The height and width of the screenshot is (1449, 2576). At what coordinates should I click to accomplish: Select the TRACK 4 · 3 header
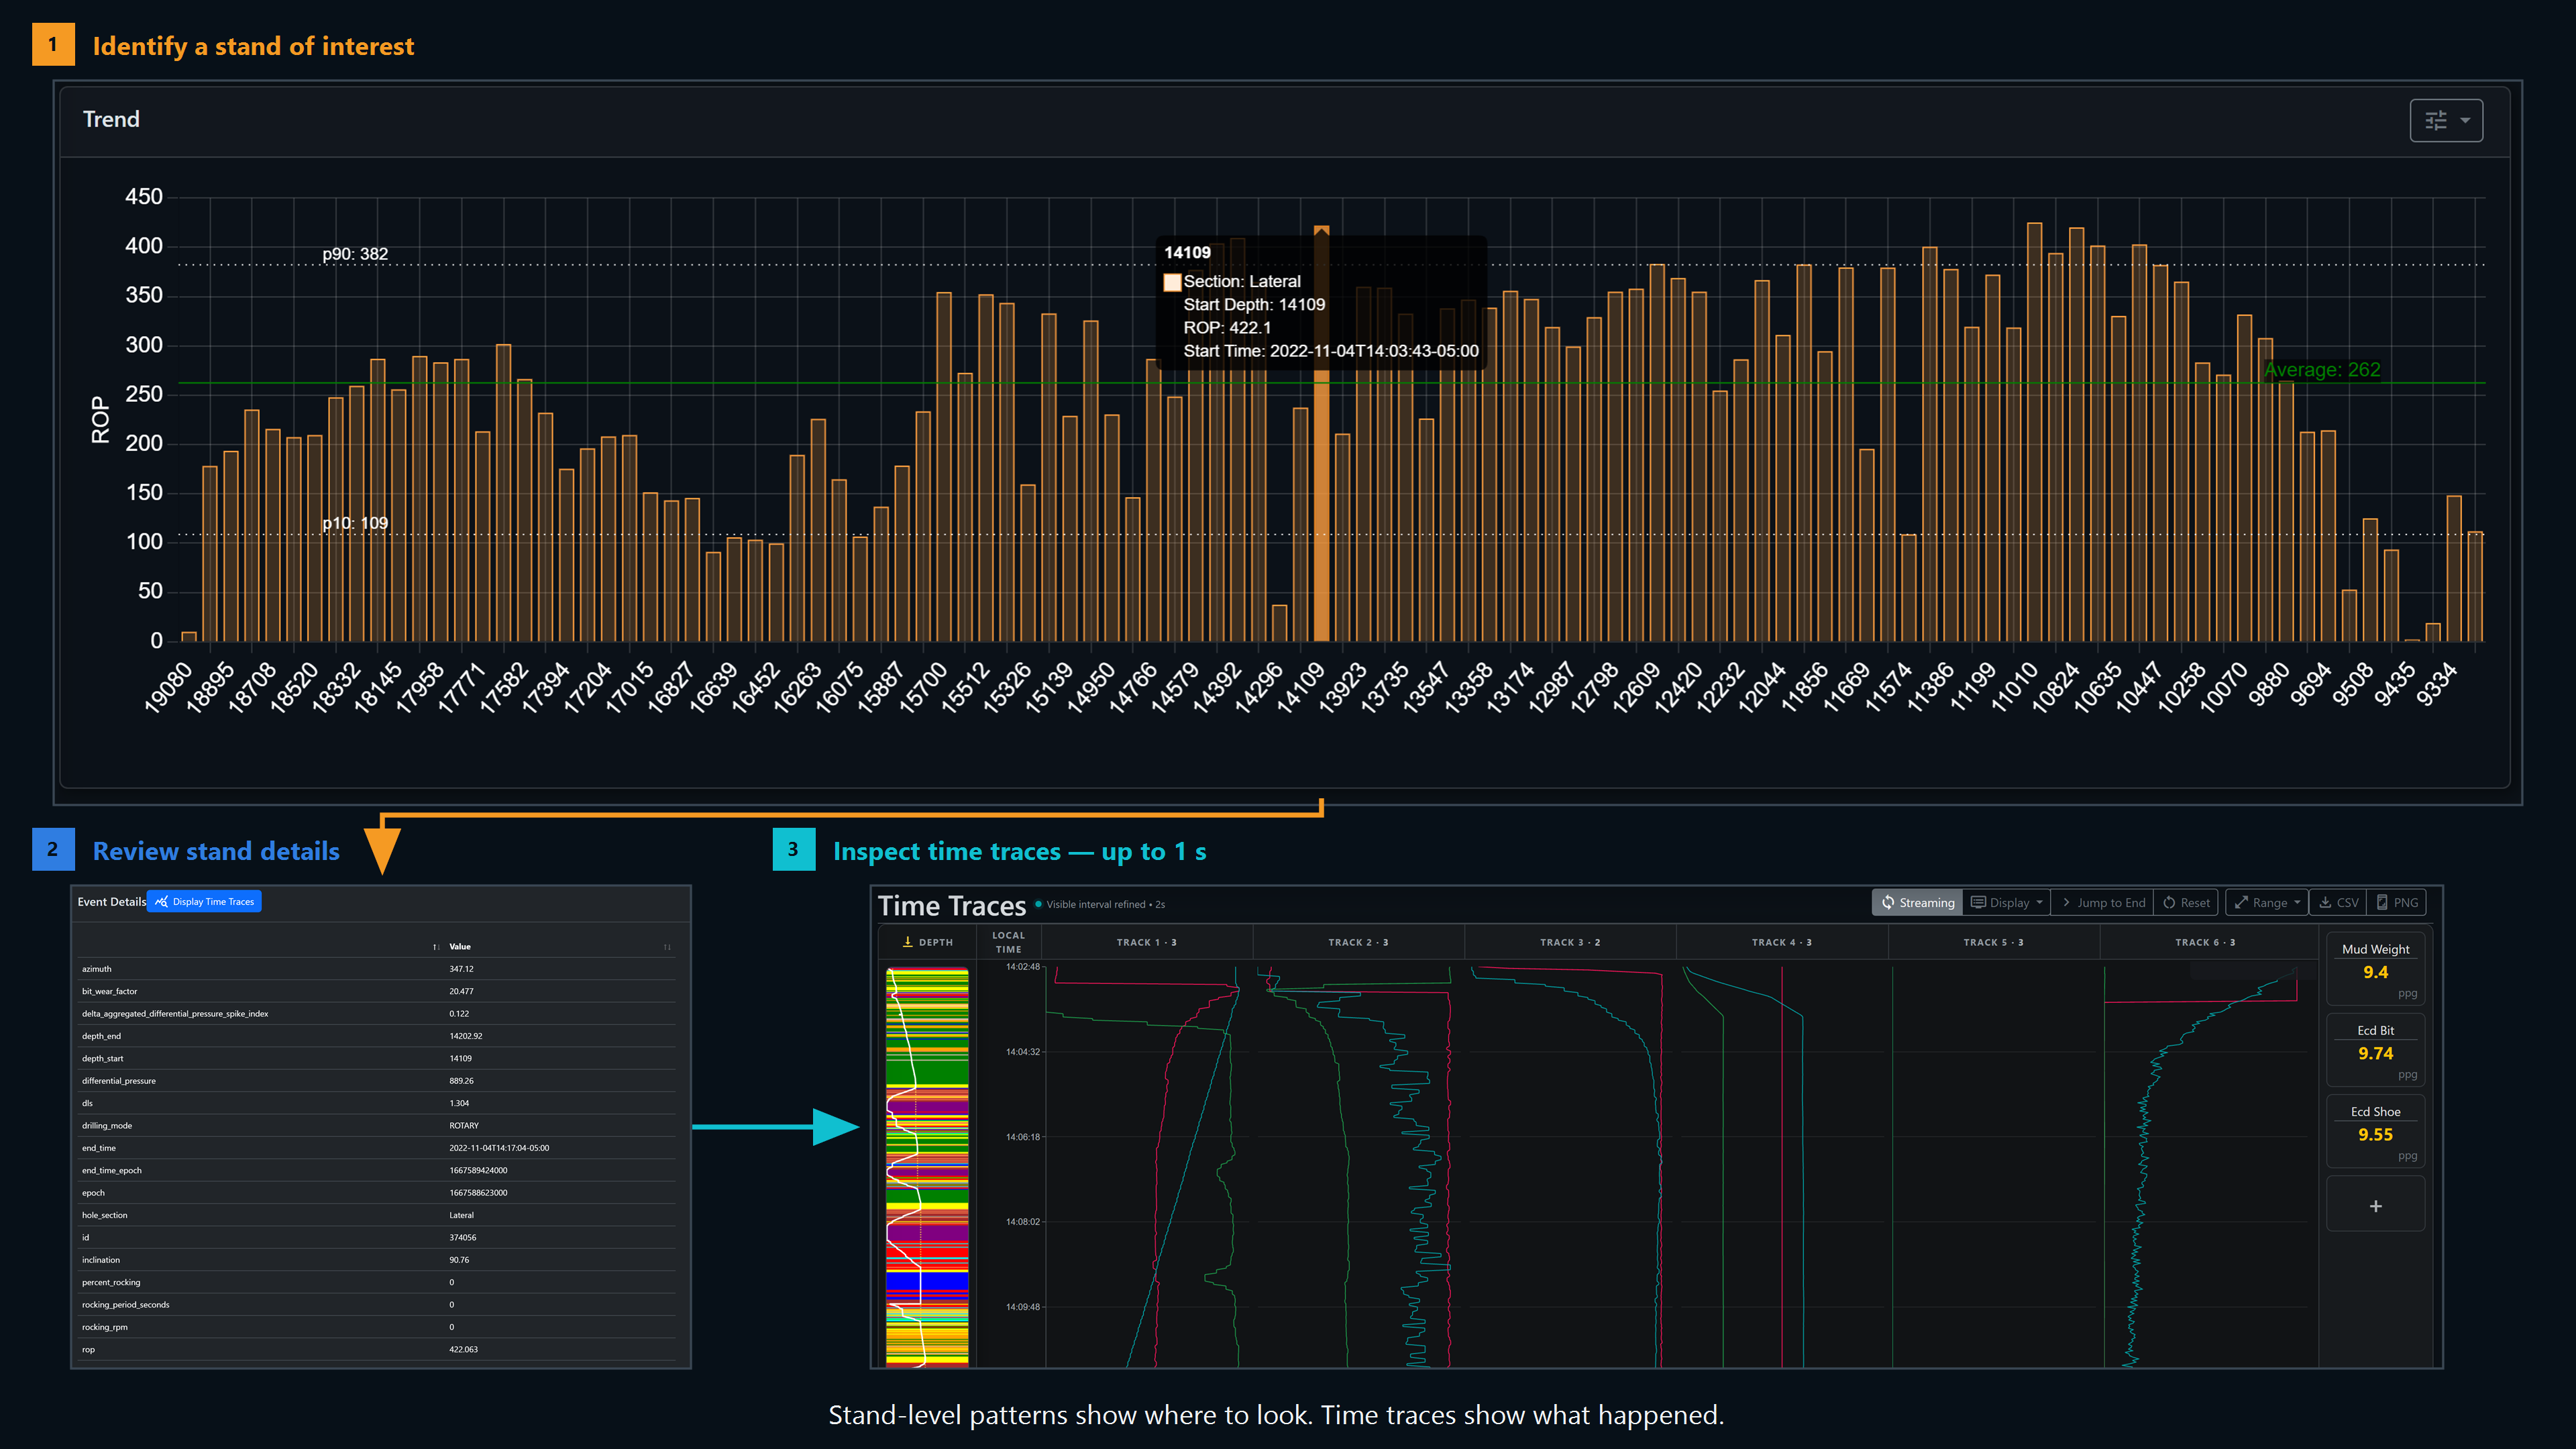pos(1782,942)
